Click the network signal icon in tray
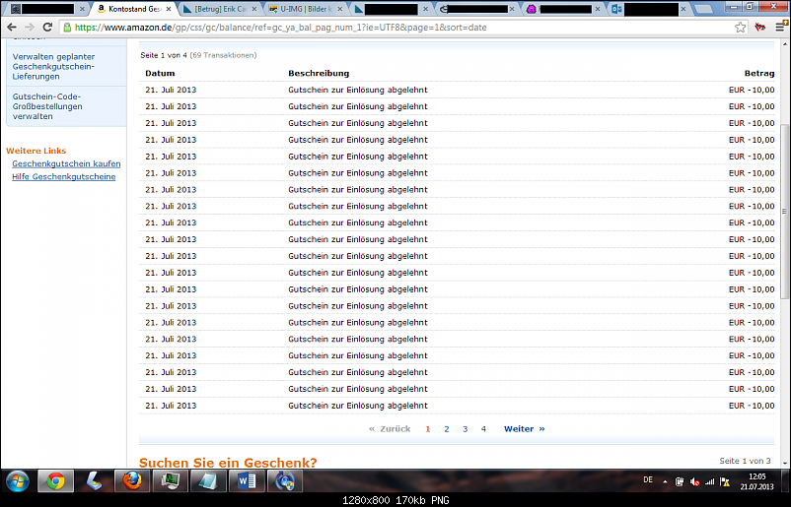 pyautogui.click(x=709, y=481)
